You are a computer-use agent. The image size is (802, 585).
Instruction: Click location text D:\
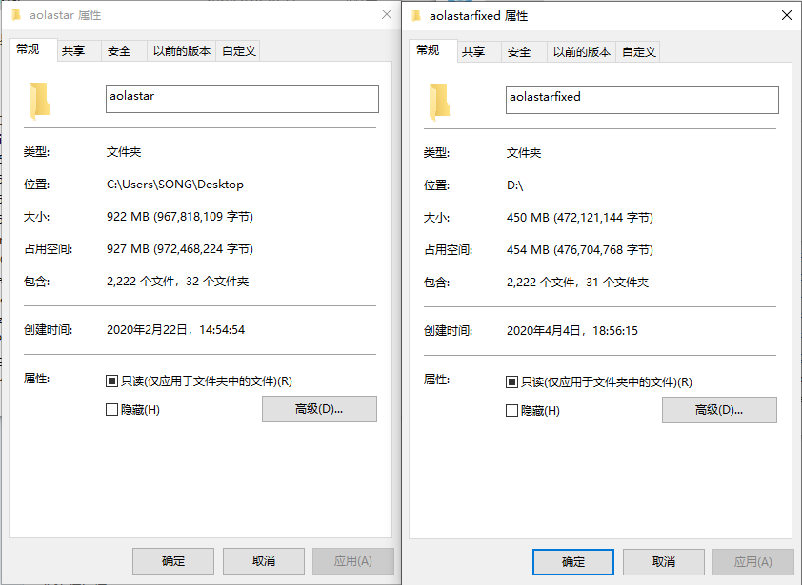(x=514, y=185)
